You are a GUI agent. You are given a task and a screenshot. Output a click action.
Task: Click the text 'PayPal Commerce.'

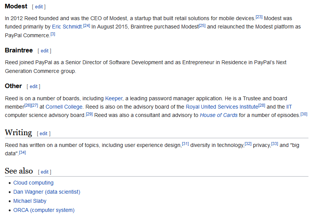point(28,36)
